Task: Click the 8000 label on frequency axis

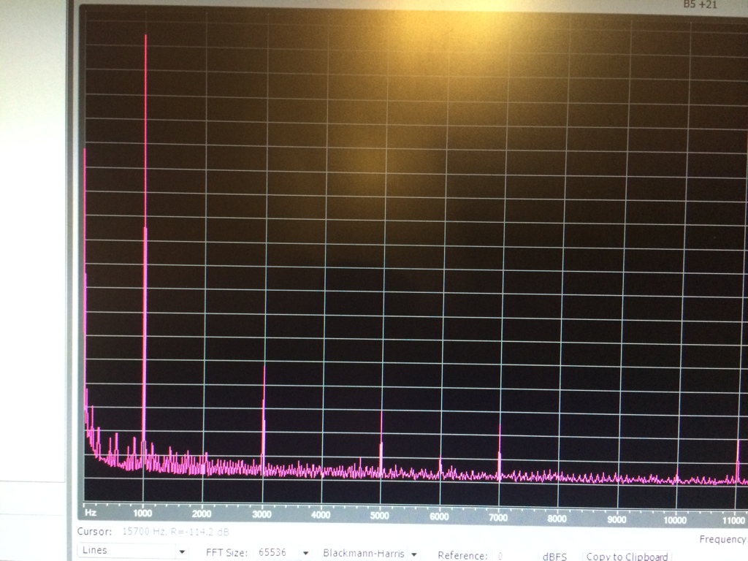Action: coord(557,518)
